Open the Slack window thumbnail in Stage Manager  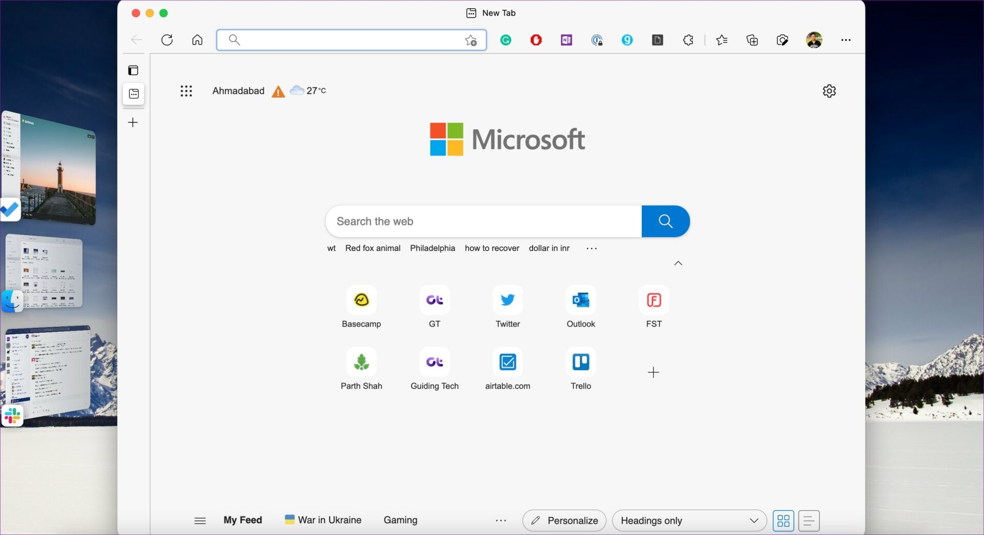point(49,373)
